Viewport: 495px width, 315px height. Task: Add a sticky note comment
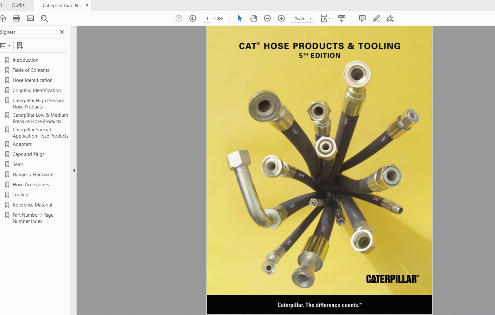[362, 18]
